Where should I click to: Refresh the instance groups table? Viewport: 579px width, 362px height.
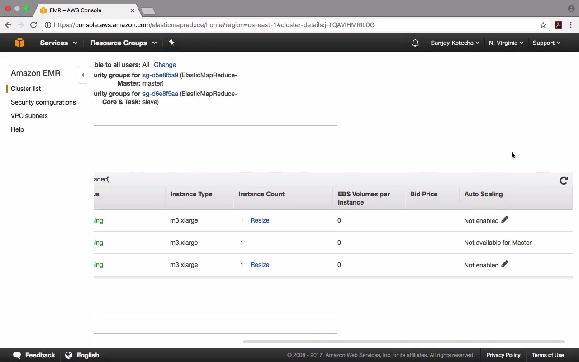564,181
